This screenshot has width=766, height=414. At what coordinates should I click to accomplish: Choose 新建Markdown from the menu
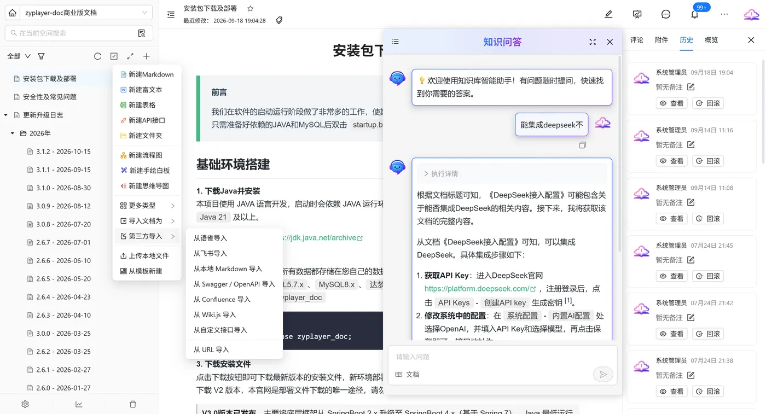[147, 74]
